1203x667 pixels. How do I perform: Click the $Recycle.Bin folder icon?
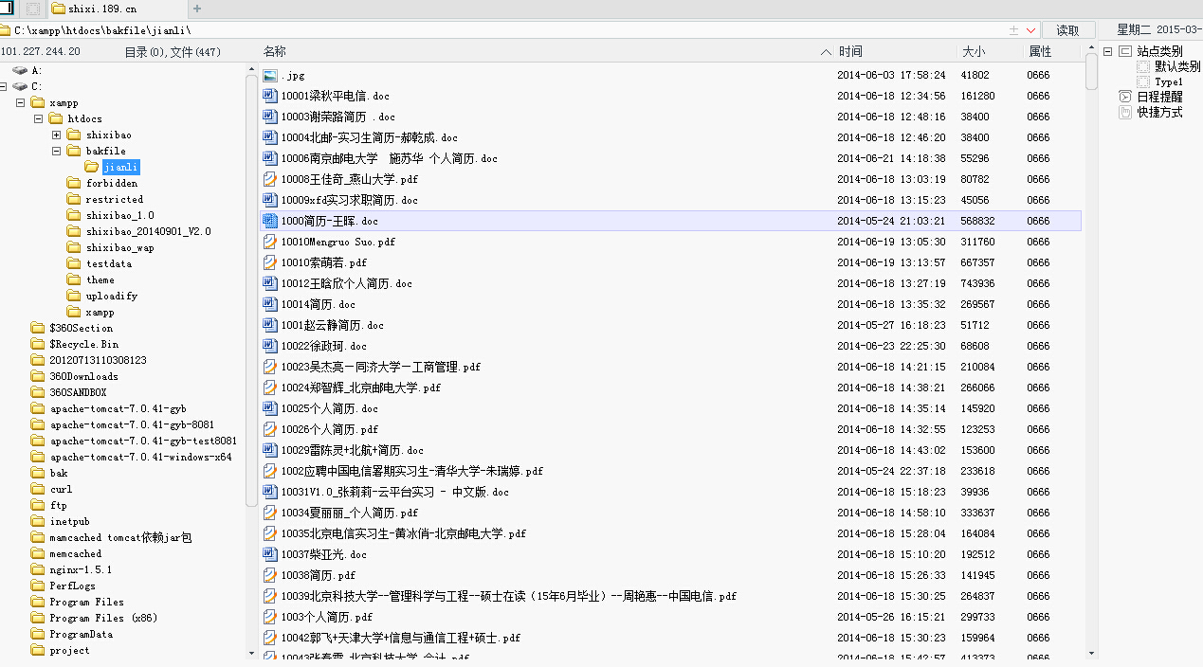click(38, 344)
